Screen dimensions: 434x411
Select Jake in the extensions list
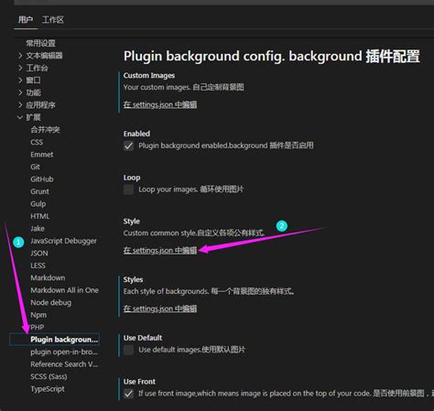coord(38,229)
